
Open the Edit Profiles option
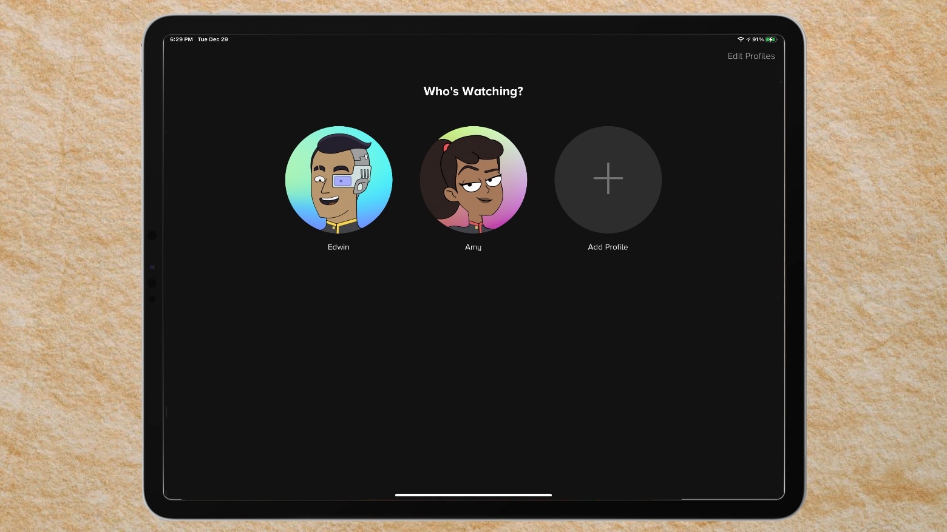click(x=751, y=56)
